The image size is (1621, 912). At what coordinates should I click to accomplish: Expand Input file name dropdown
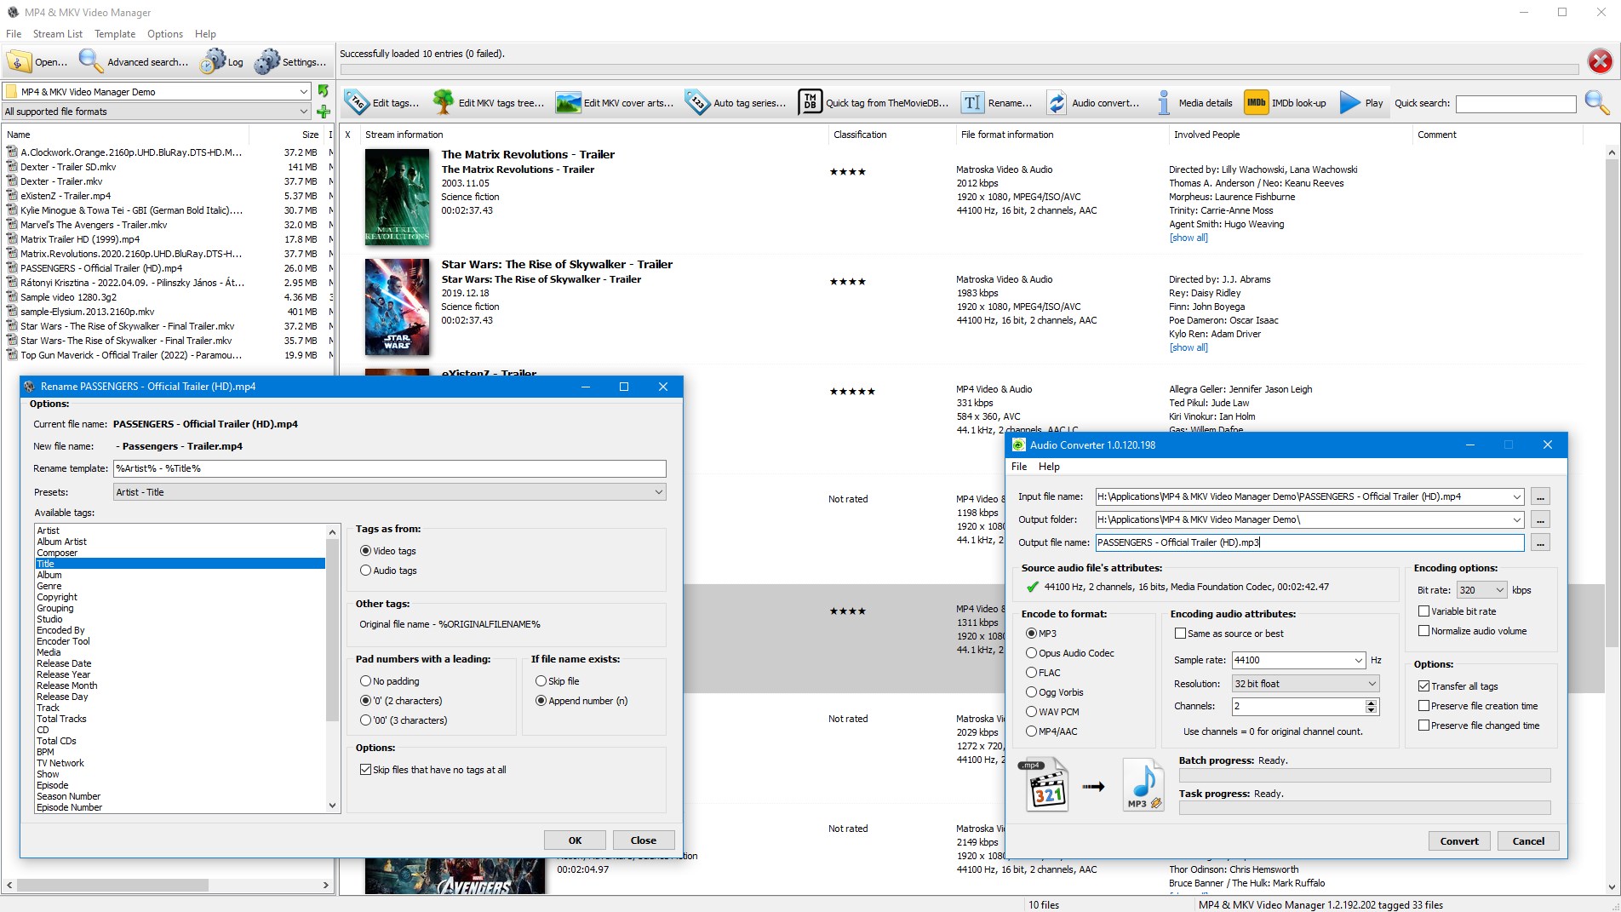(1516, 496)
